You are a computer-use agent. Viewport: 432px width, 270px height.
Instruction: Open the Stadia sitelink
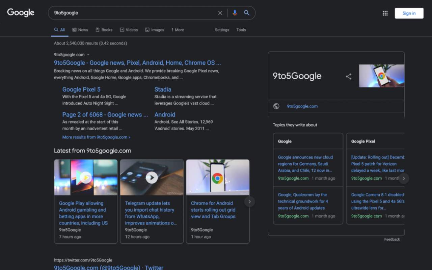pyautogui.click(x=163, y=89)
